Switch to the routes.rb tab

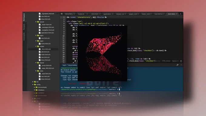81,14
